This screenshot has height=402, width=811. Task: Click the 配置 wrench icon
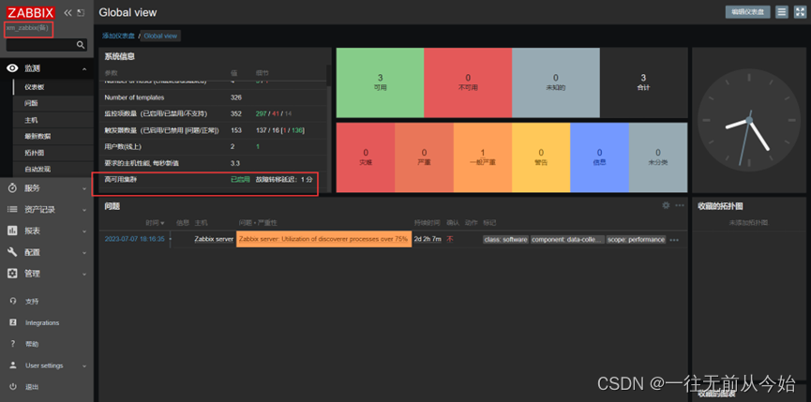13,252
